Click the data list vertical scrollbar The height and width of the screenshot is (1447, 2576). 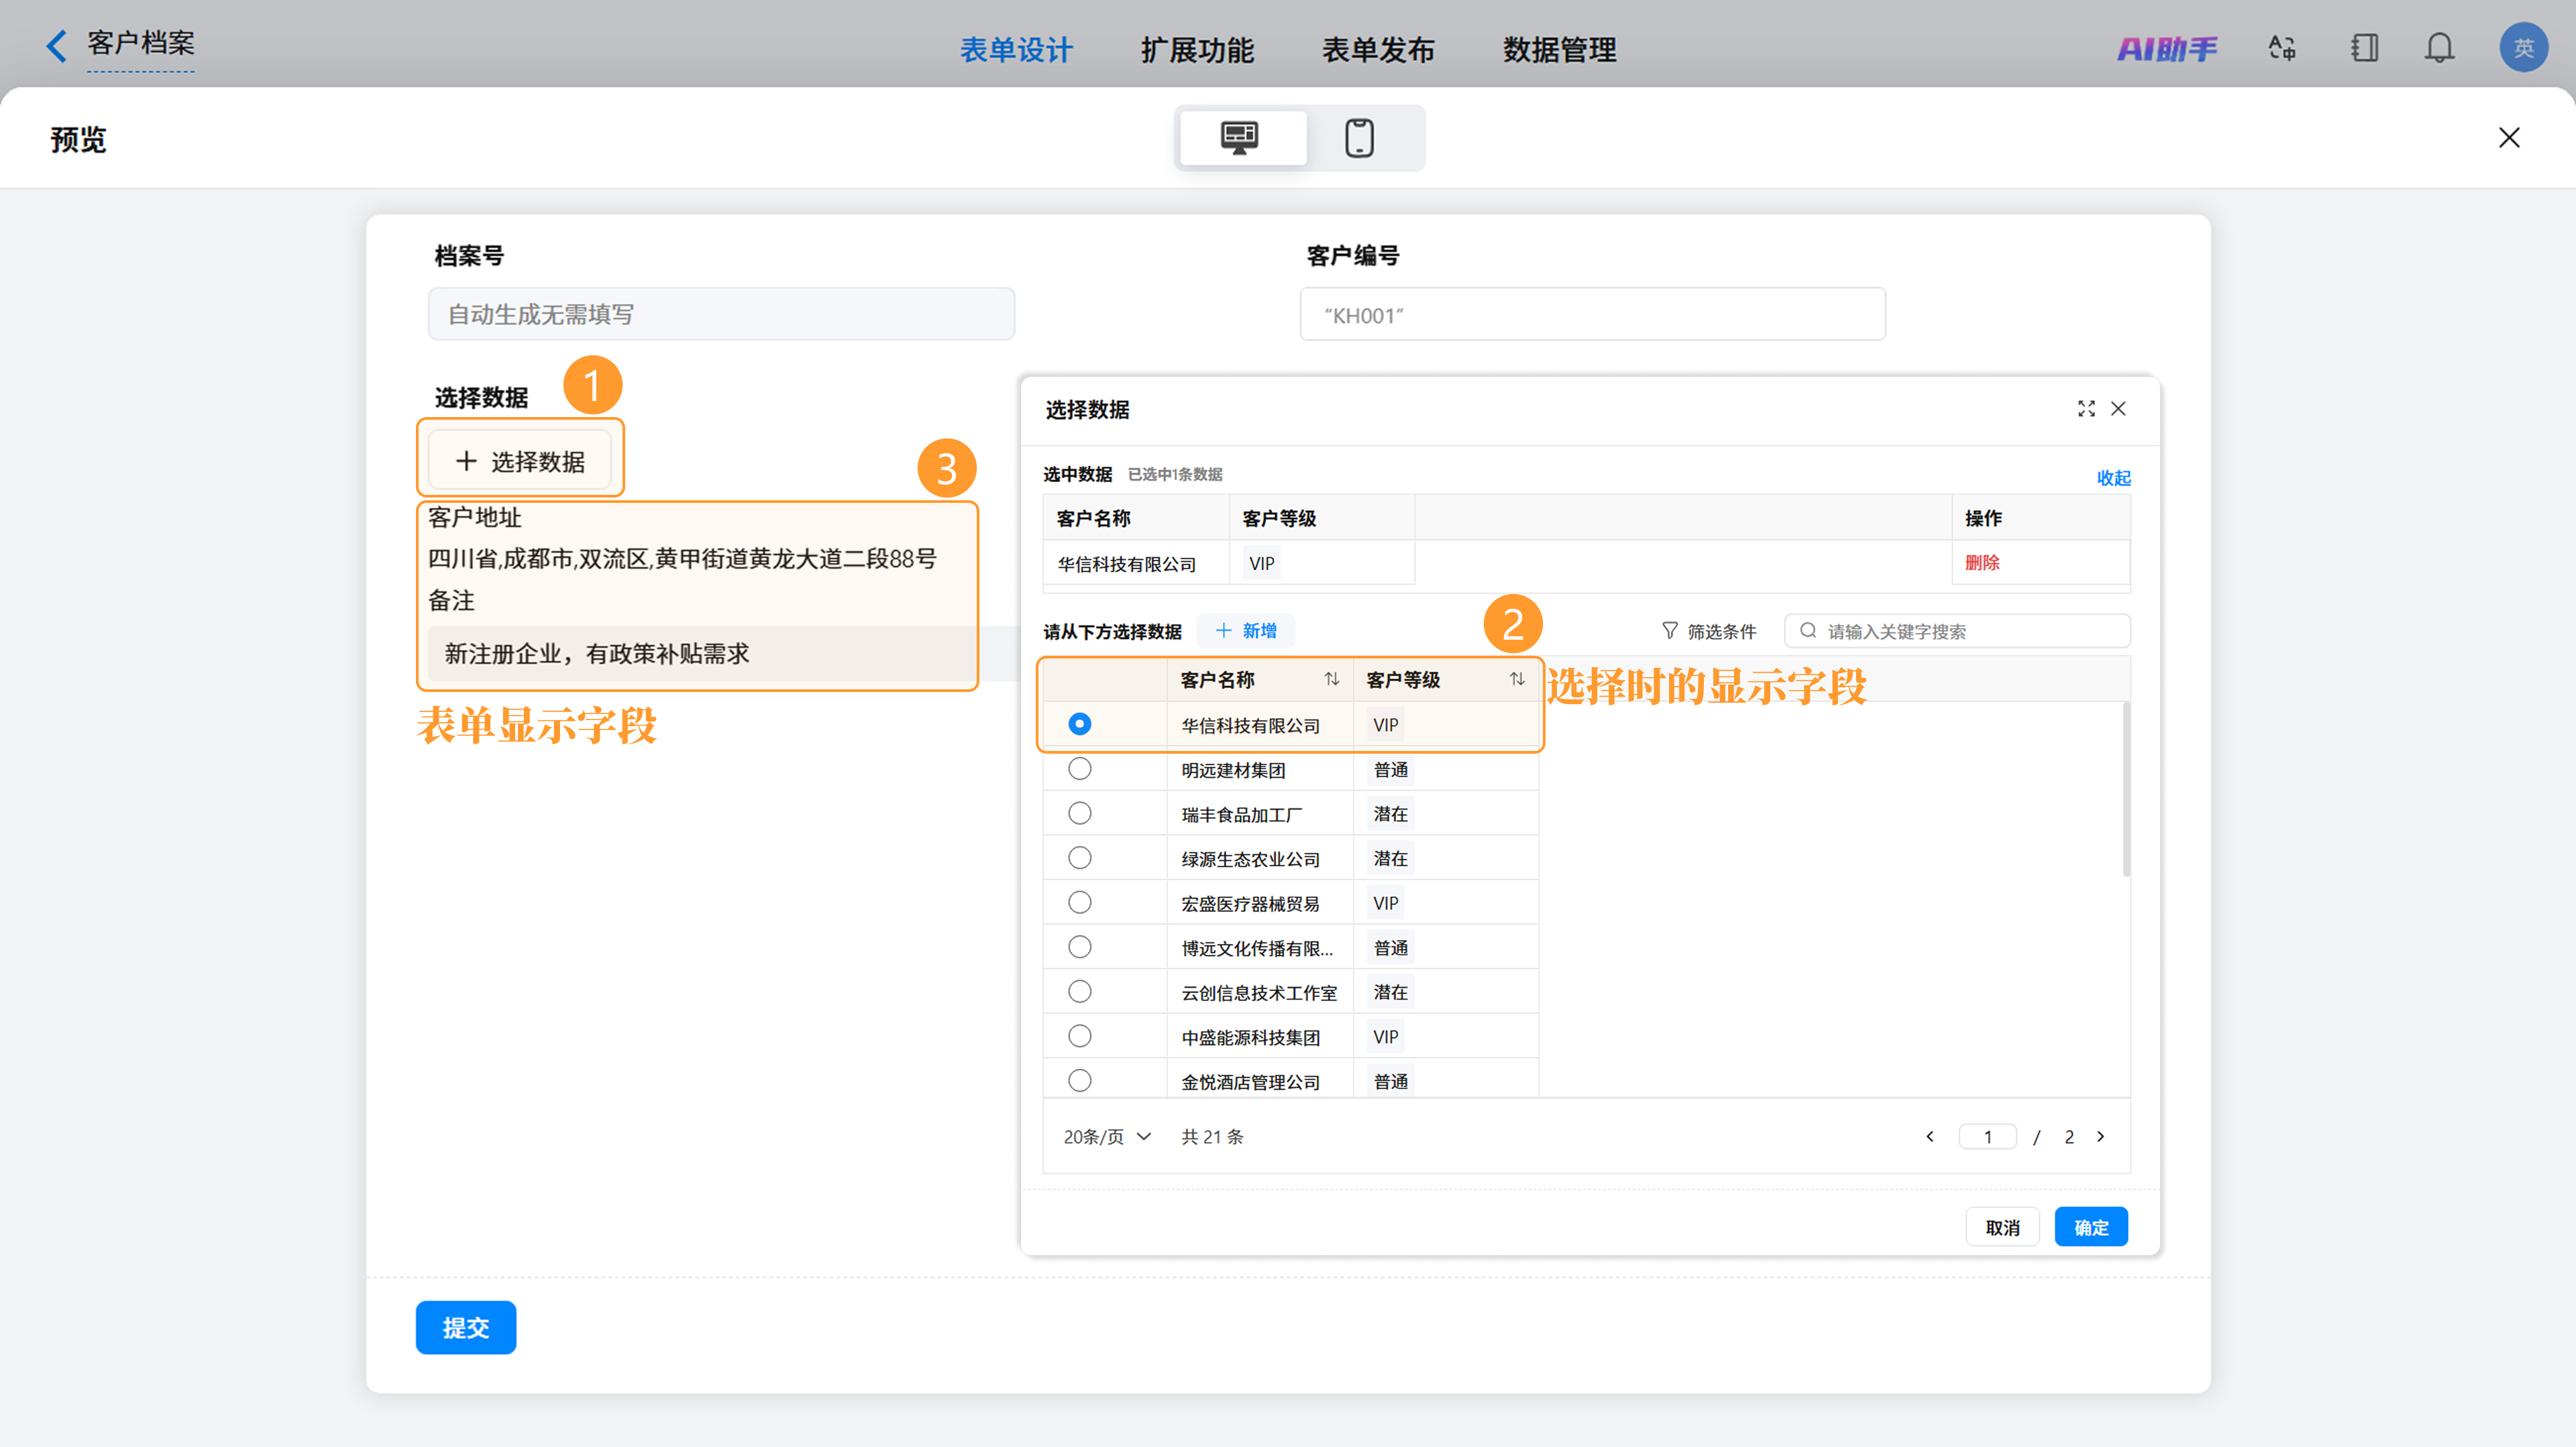[2126, 789]
